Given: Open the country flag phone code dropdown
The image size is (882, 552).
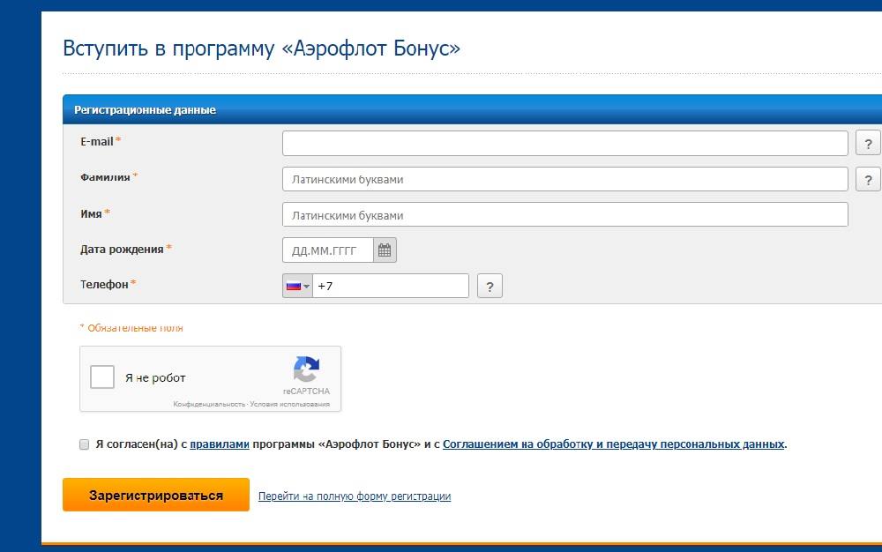Looking at the screenshot, I should pos(297,286).
